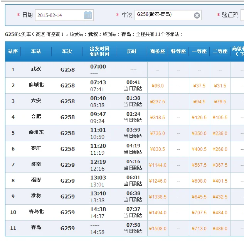Click second class price ¥484.0

click(x=220, y=213)
